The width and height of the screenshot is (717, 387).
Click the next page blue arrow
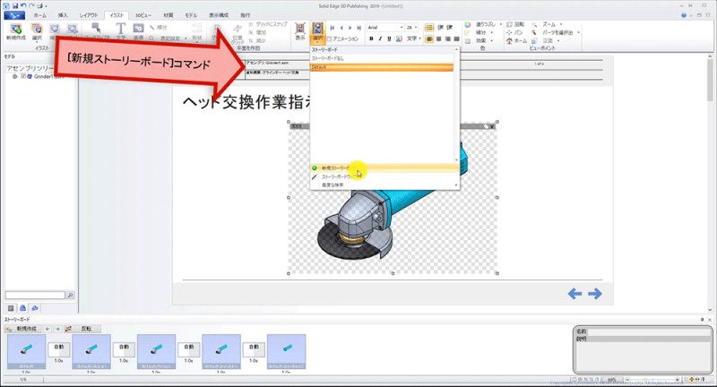tap(594, 293)
